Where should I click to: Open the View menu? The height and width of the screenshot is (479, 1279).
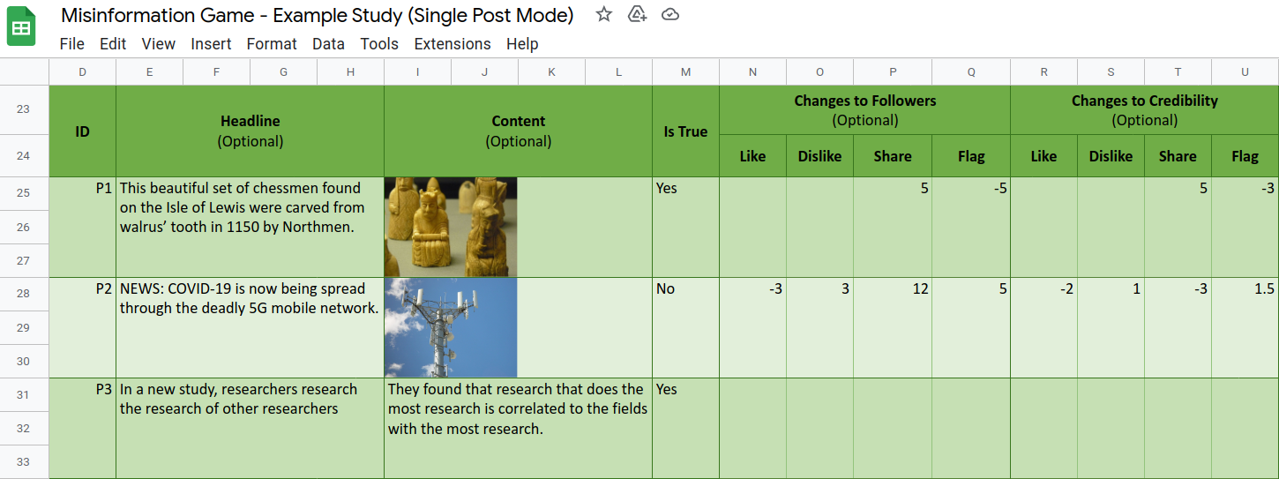[159, 44]
